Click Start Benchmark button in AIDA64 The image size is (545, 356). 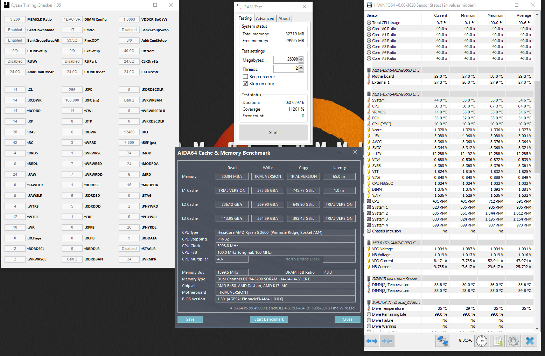(269, 319)
